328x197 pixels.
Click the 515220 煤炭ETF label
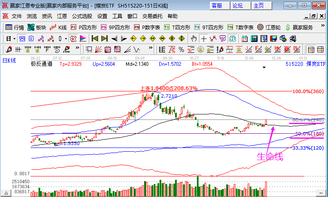click(306, 64)
